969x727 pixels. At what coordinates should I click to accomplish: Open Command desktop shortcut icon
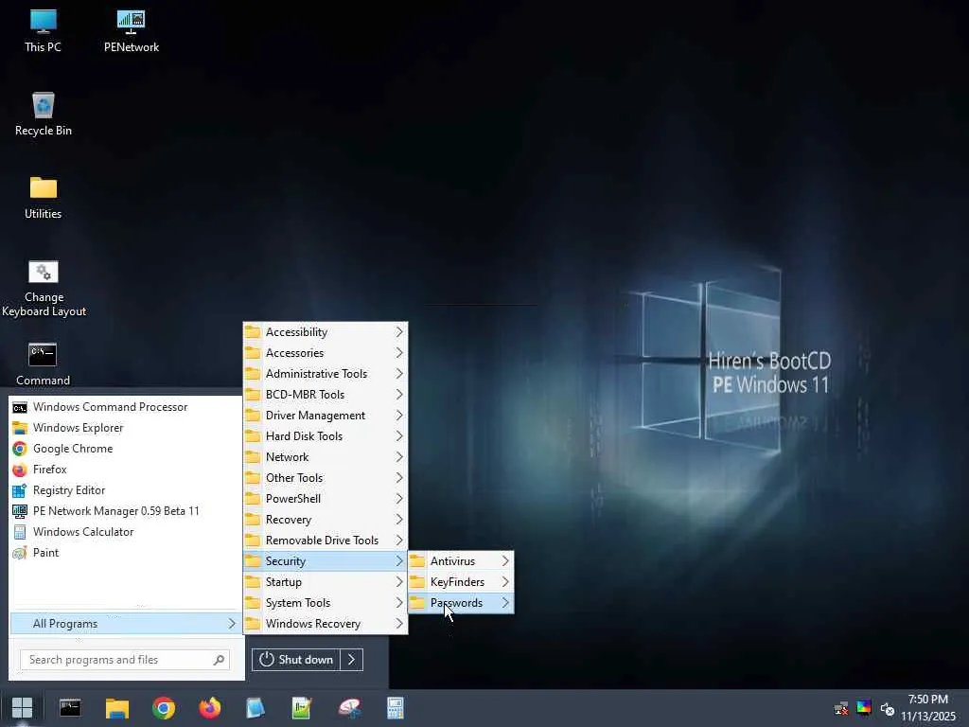tap(43, 364)
